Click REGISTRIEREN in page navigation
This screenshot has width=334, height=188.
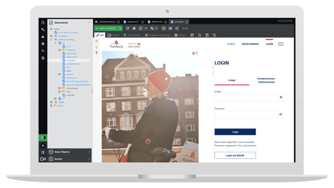[x=250, y=44]
